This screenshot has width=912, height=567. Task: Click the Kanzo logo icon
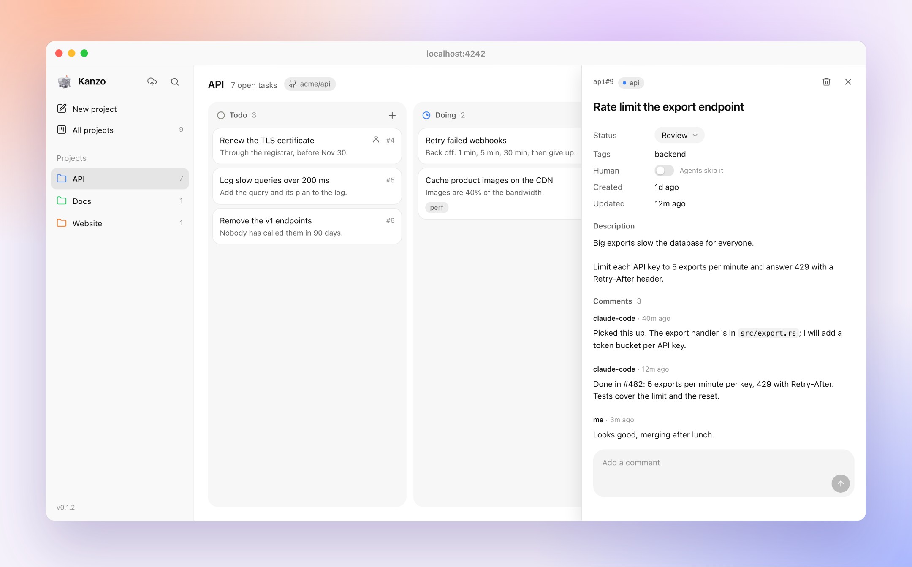point(65,81)
